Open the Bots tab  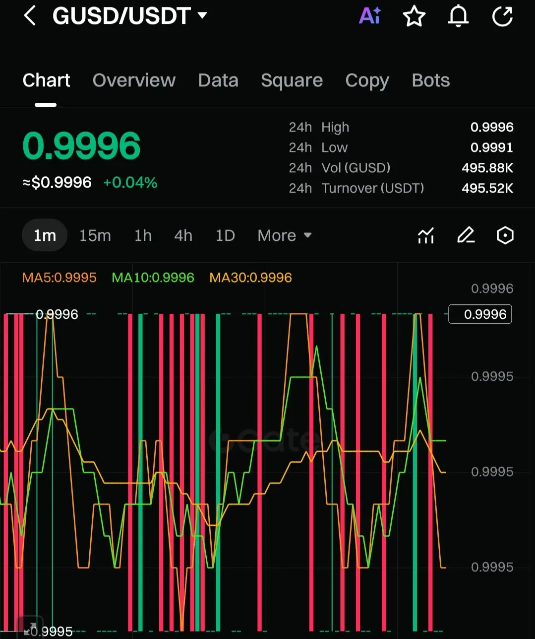pos(430,80)
